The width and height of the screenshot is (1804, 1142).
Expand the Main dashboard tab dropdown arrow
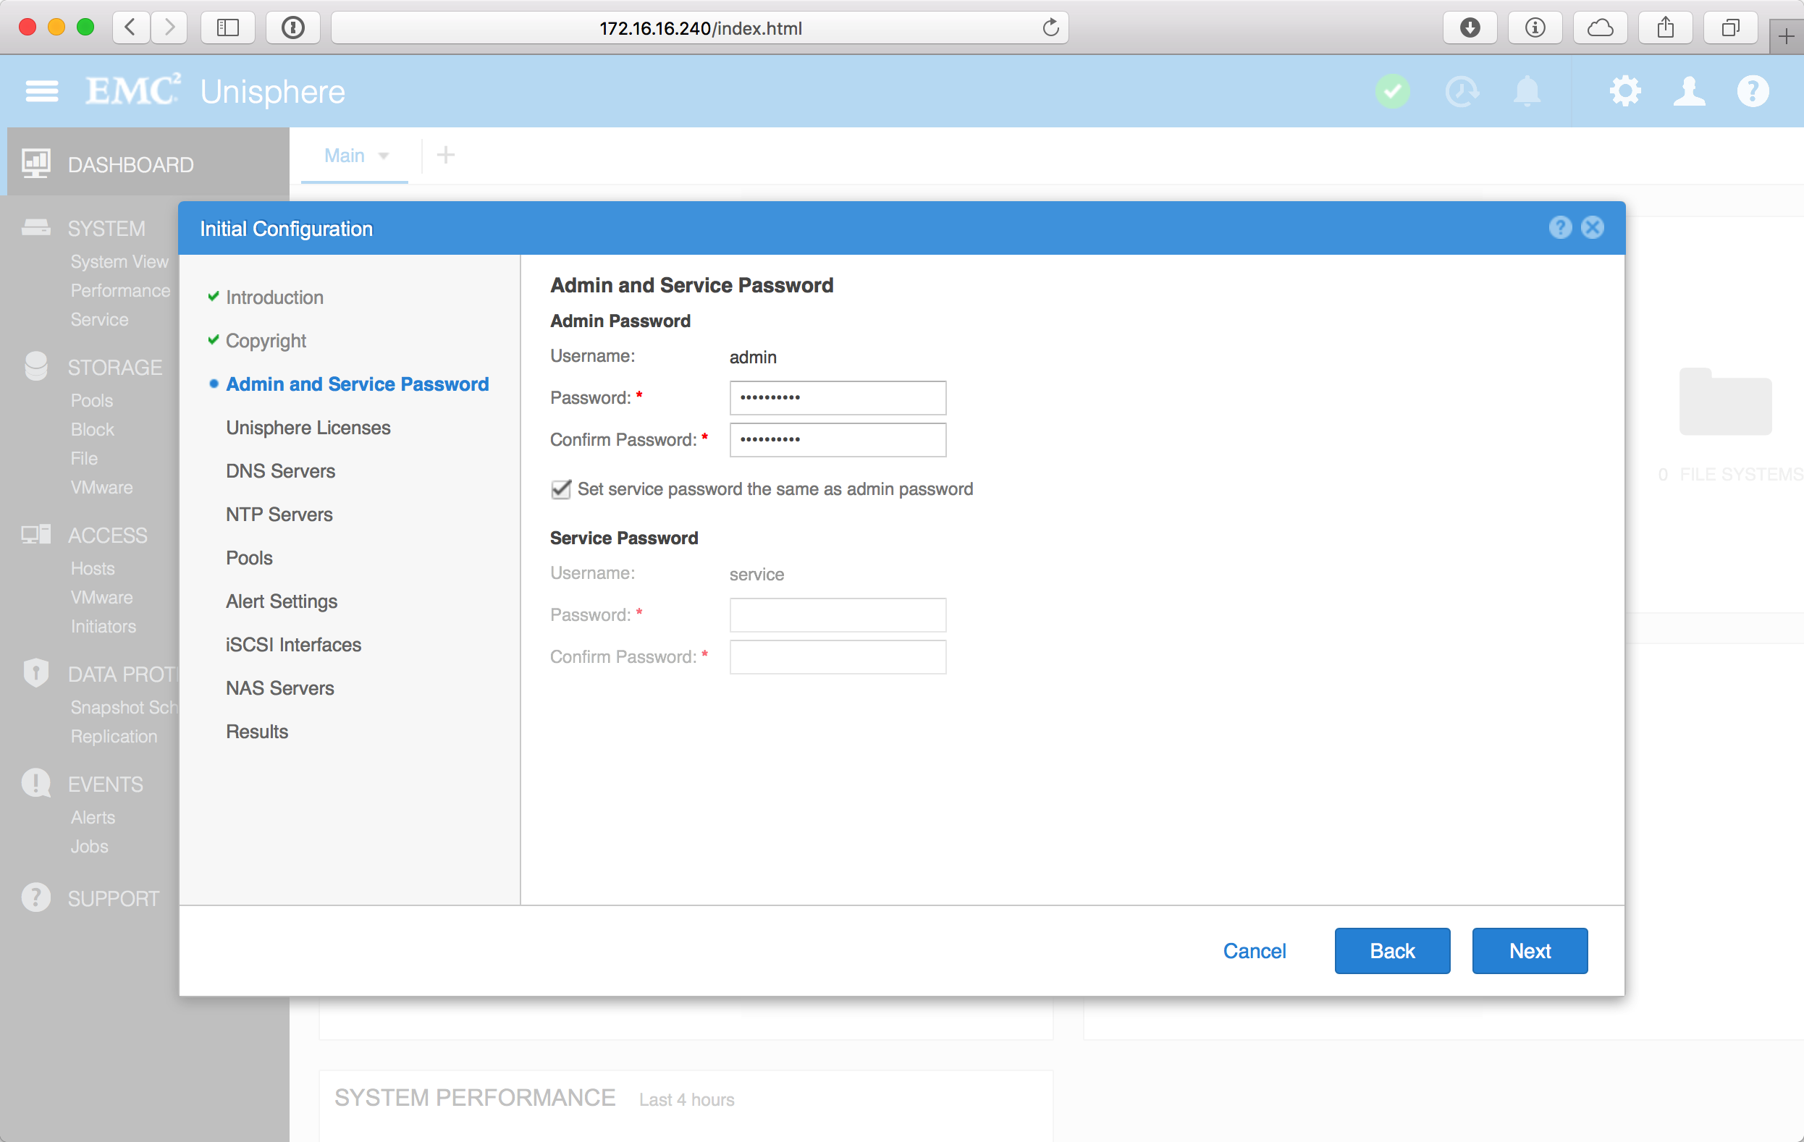[x=384, y=156]
